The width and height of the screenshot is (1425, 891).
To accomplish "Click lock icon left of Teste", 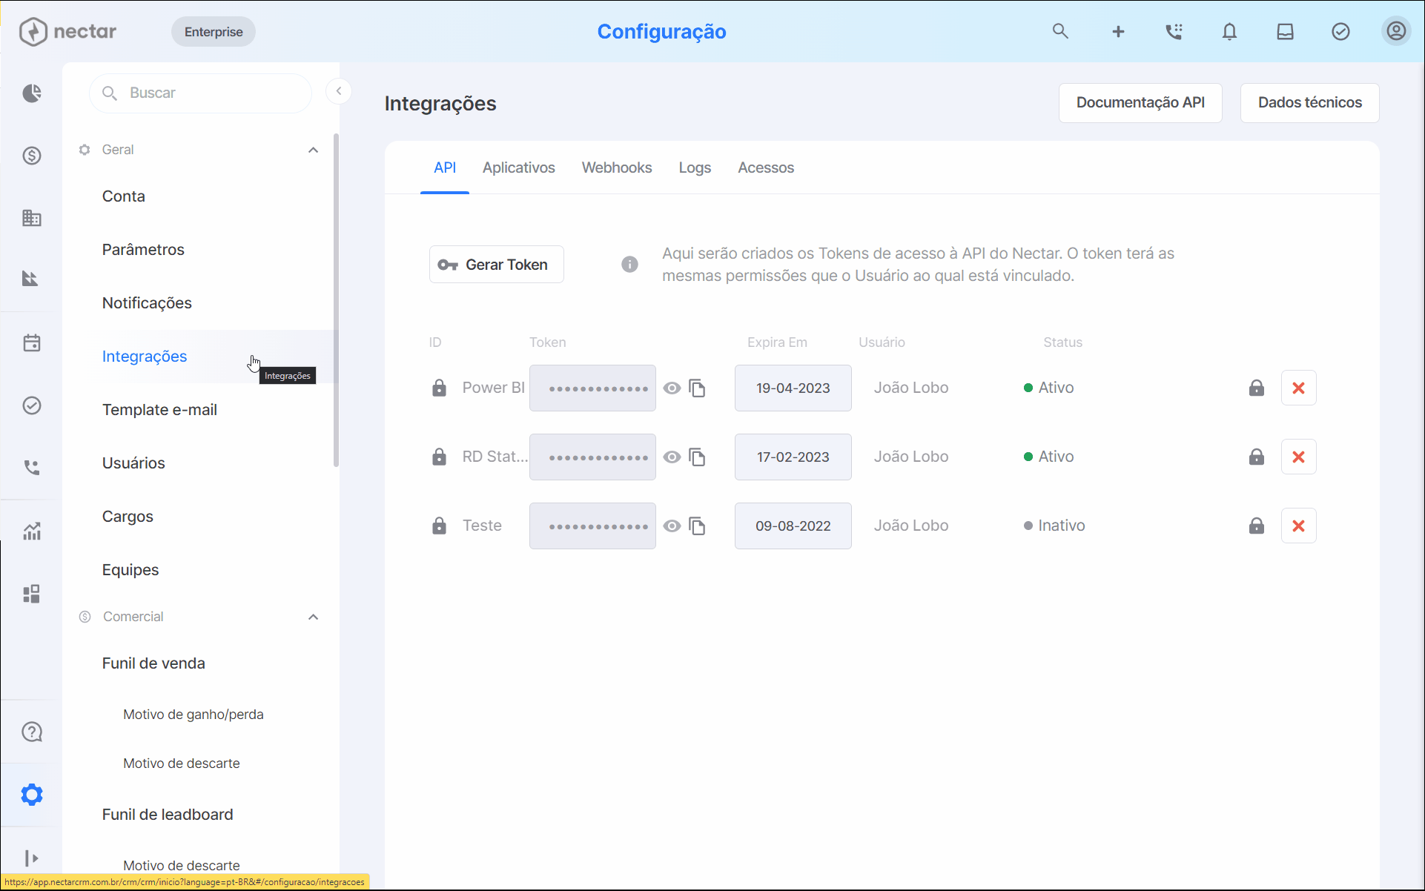I will tap(439, 526).
